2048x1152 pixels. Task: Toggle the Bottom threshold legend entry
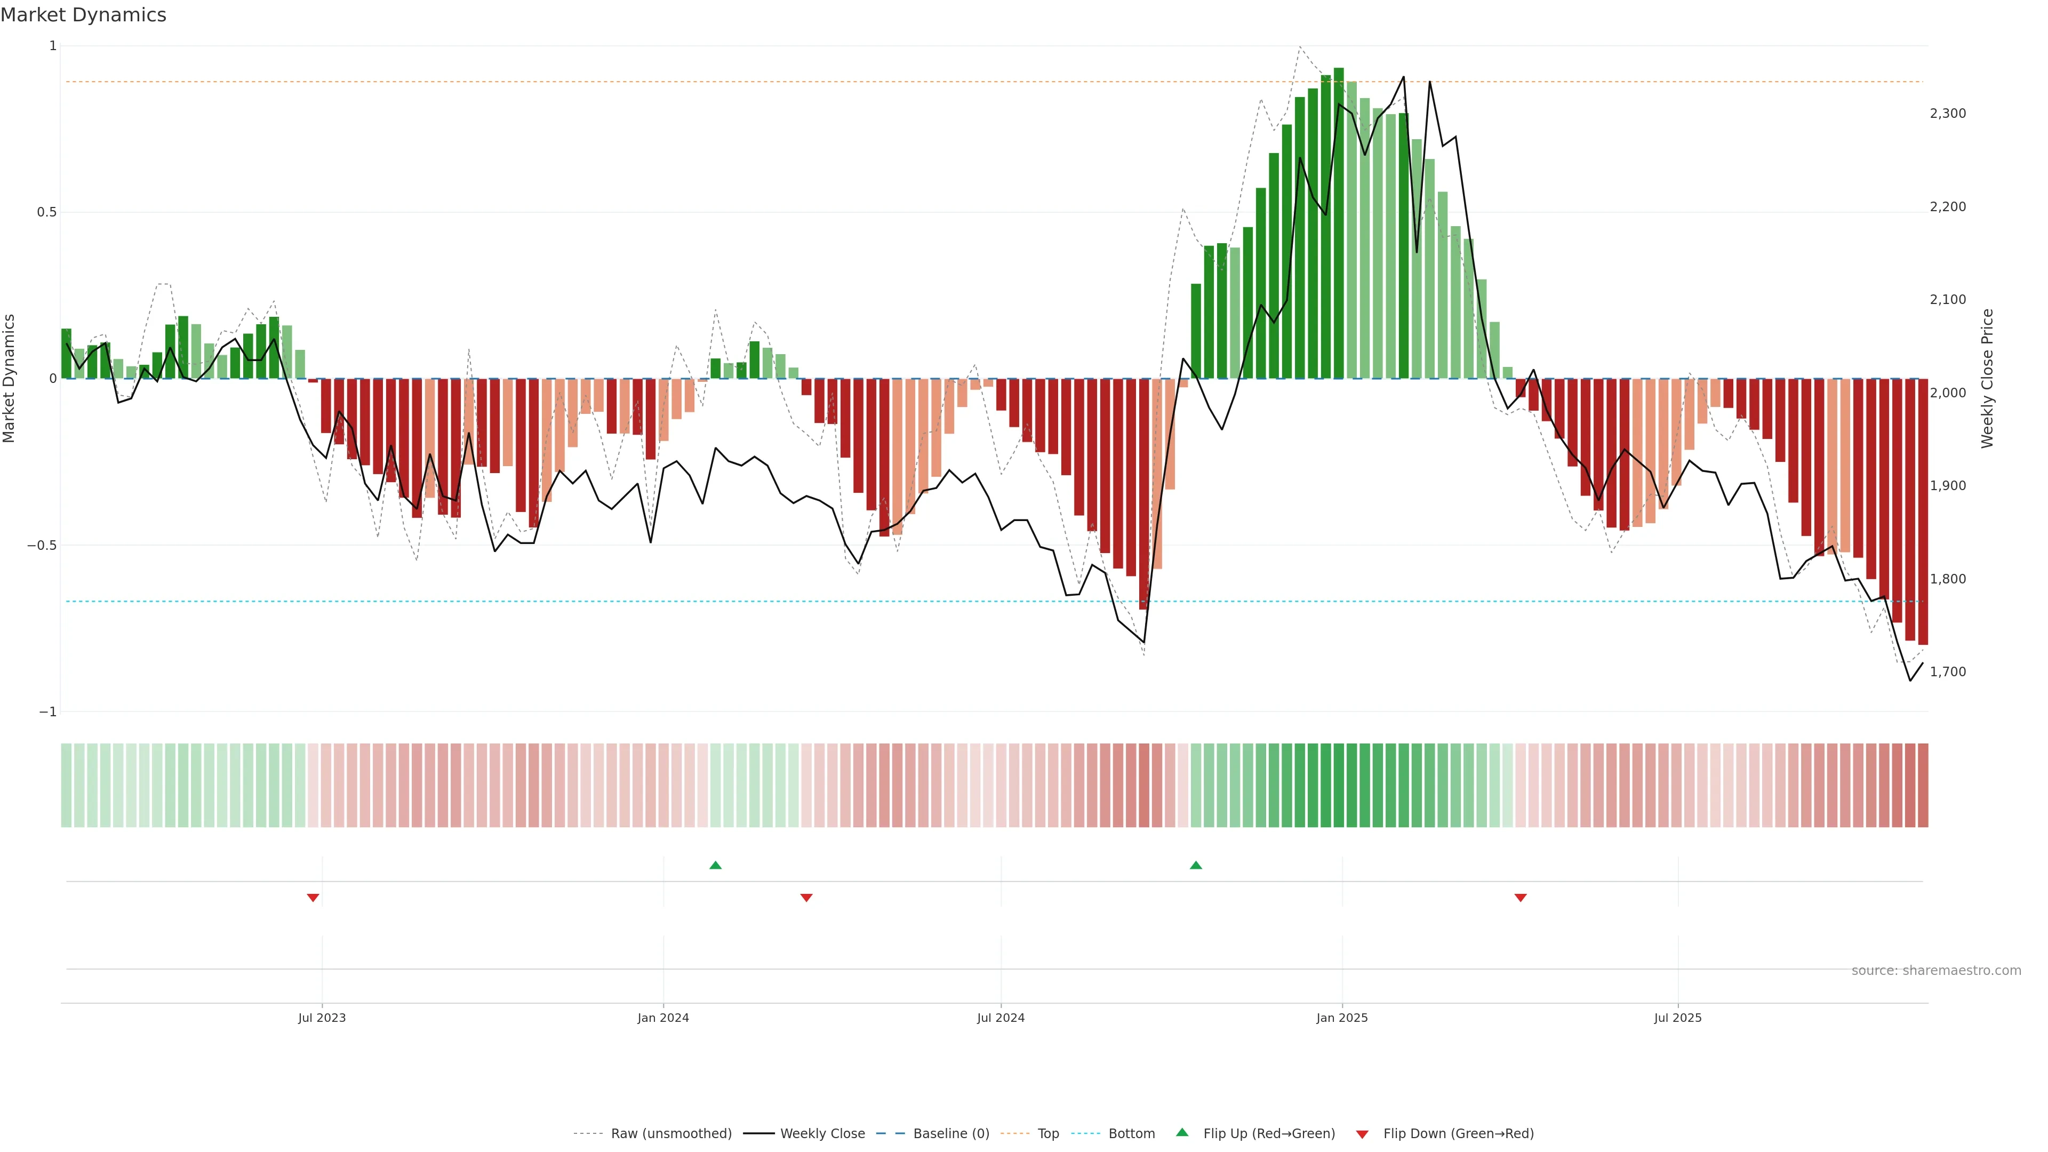(x=1131, y=1134)
